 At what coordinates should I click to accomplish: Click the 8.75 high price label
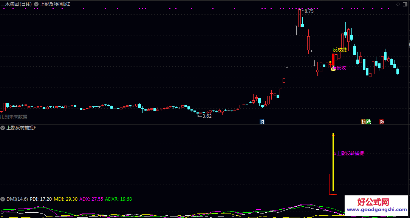click(x=309, y=11)
